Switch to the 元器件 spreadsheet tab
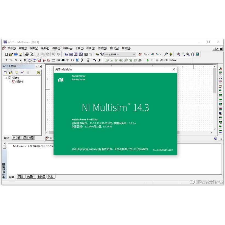225x225 pixels. click(31, 177)
